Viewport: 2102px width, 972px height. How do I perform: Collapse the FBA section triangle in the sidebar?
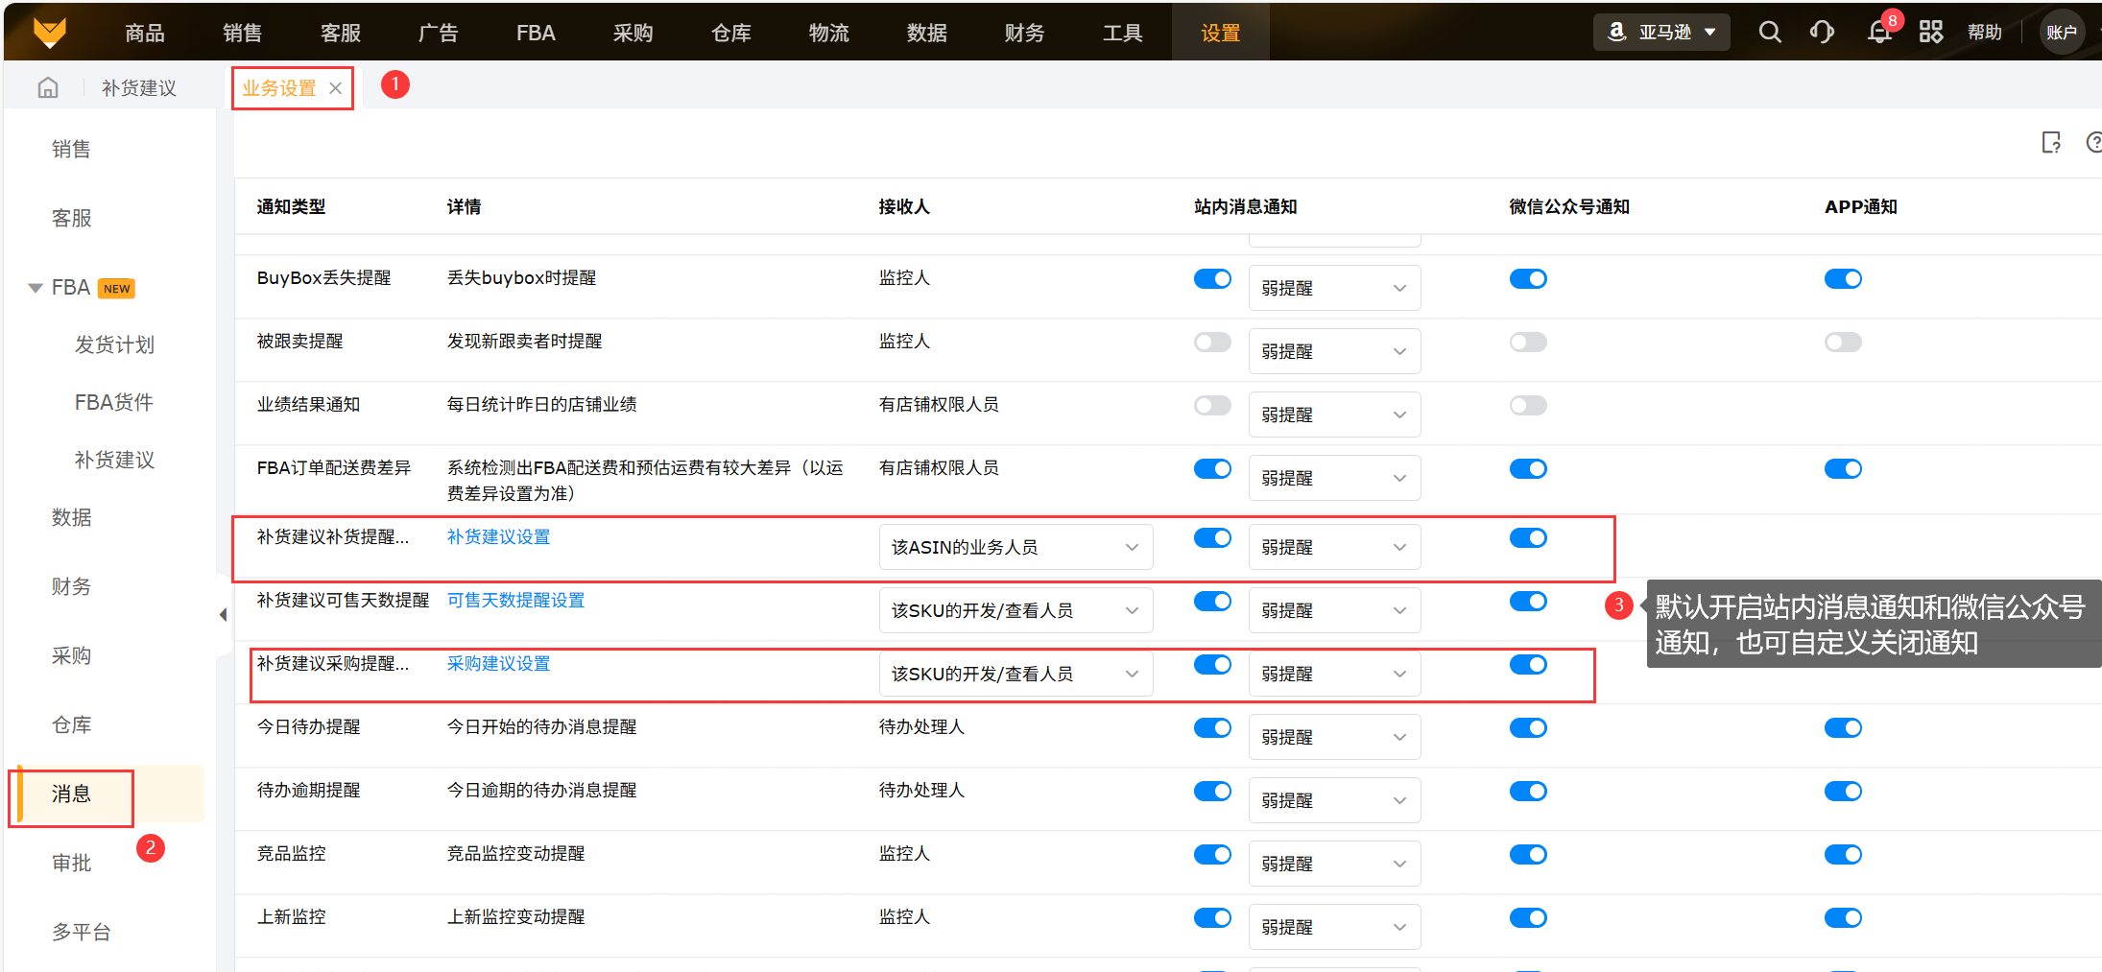click(x=36, y=288)
